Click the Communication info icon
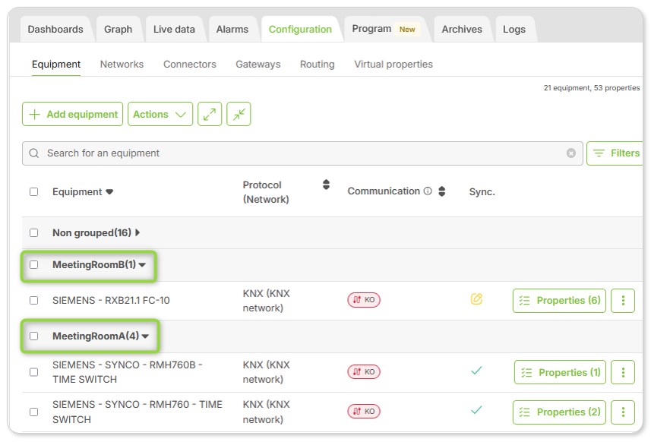The width and height of the screenshot is (651, 442). click(x=428, y=191)
